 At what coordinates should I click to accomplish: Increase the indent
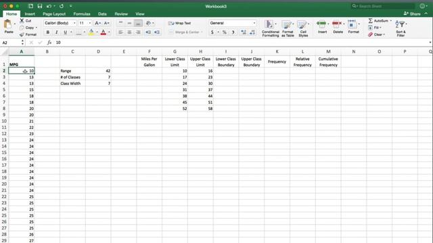click(157, 32)
